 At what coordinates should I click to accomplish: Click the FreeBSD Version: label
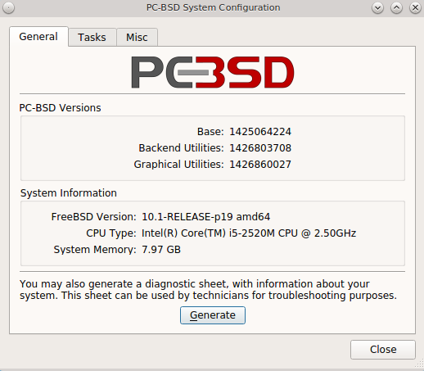(x=93, y=217)
